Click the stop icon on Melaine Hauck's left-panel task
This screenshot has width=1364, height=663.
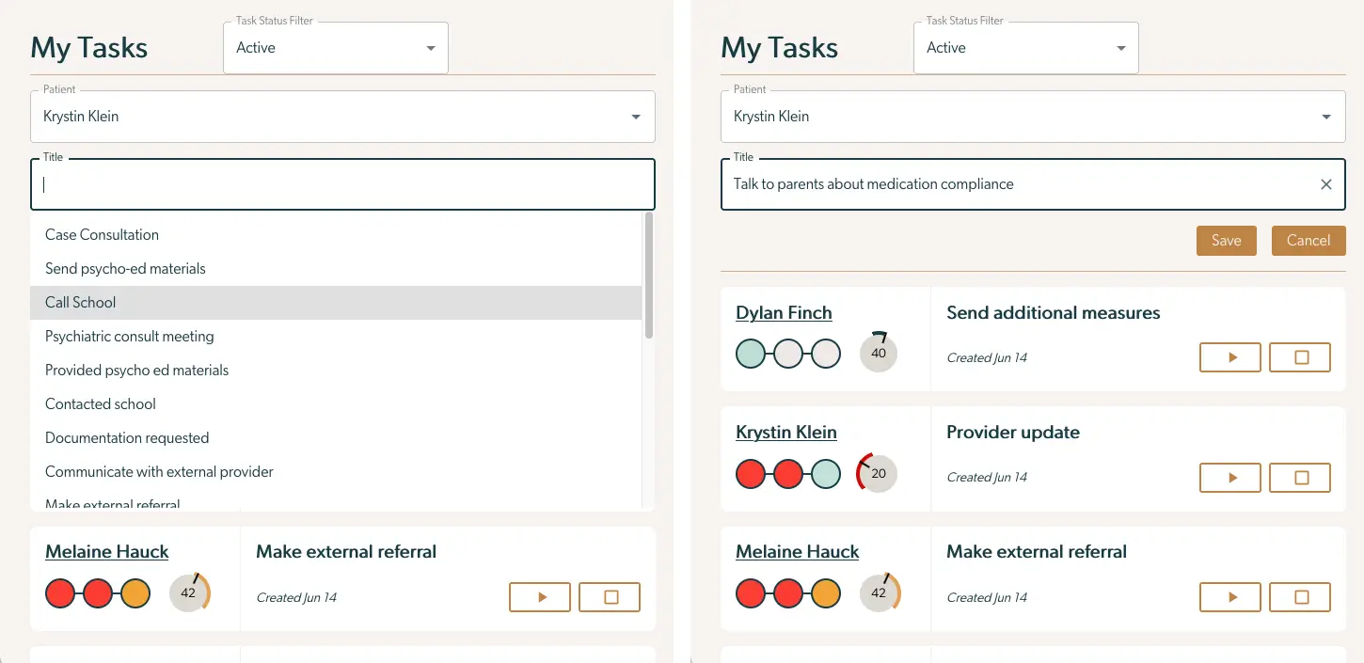pos(609,596)
